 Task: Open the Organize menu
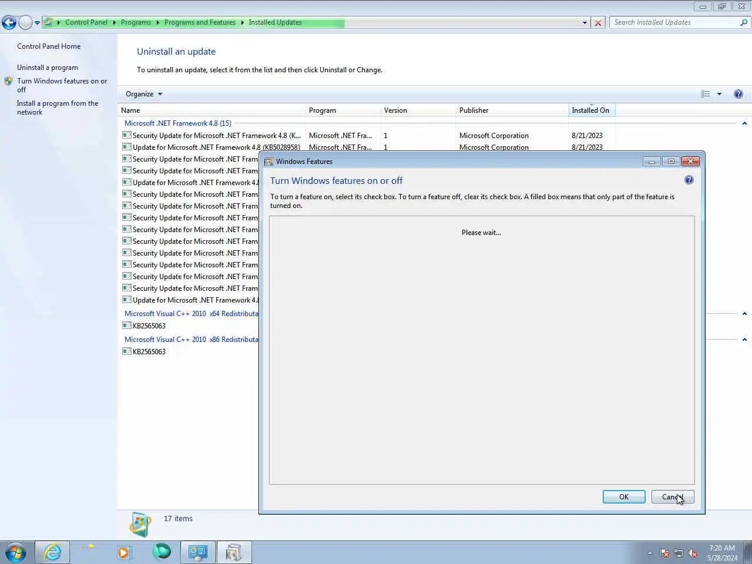tap(144, 94)
